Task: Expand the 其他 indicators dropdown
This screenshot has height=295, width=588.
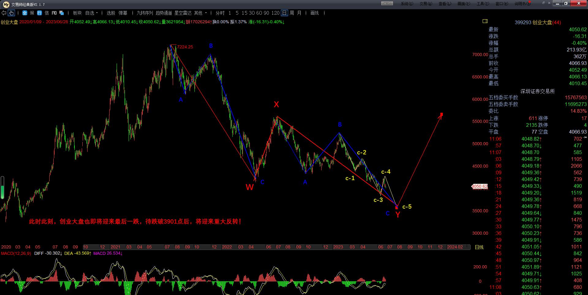Action: click(x=206, y=13)
